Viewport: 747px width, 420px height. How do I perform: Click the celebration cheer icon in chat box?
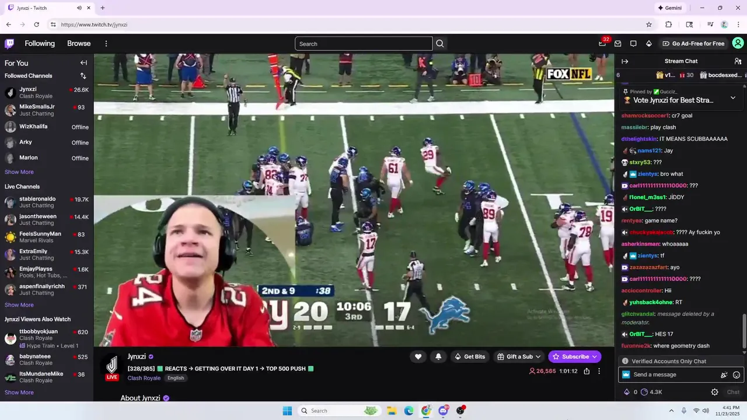point(724,375)
